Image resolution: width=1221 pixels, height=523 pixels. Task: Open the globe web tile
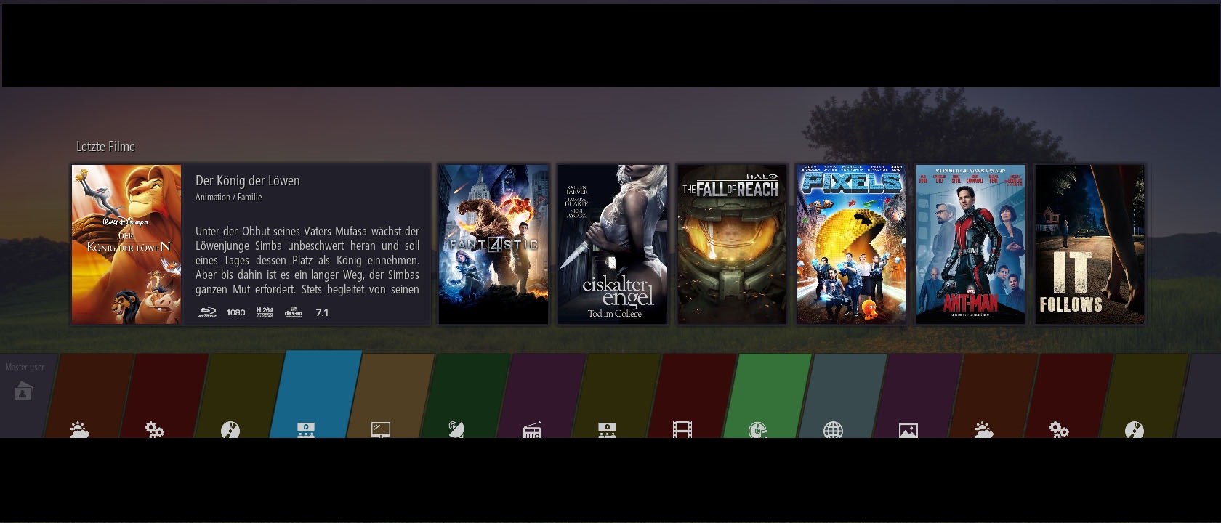pos(843,396)
